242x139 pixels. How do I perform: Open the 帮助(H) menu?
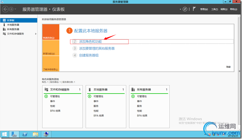pyautogui.click(x=233, y=9)
